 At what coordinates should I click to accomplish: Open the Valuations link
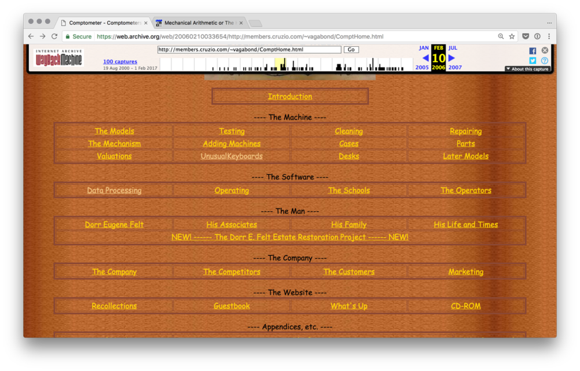tap(114, 156)
